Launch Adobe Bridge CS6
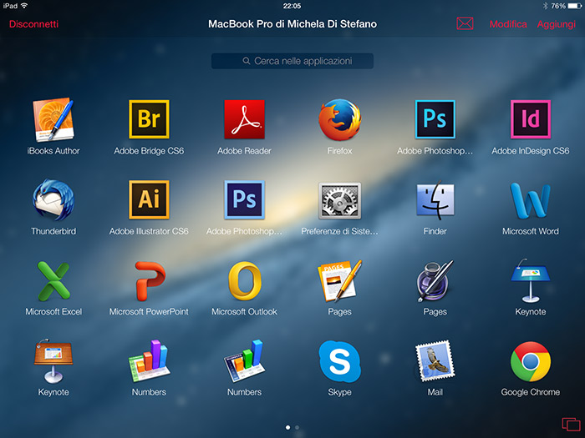585x438 pixels. pos(149,119)
